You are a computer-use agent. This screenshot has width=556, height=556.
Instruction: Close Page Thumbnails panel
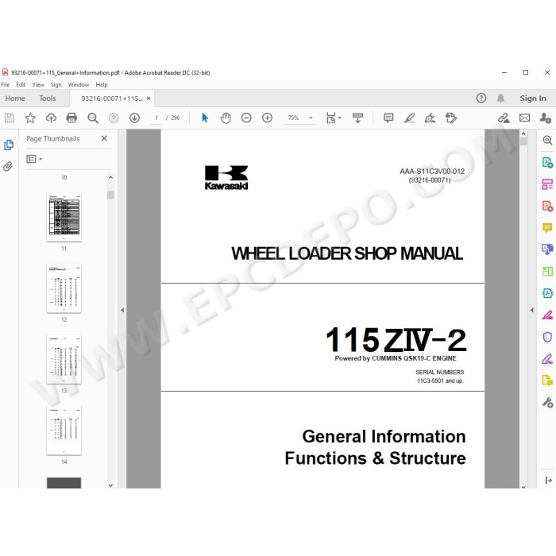104,138
